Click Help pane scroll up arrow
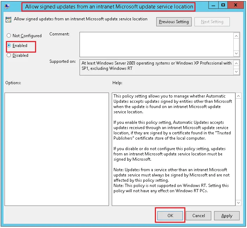 point(238,96)
